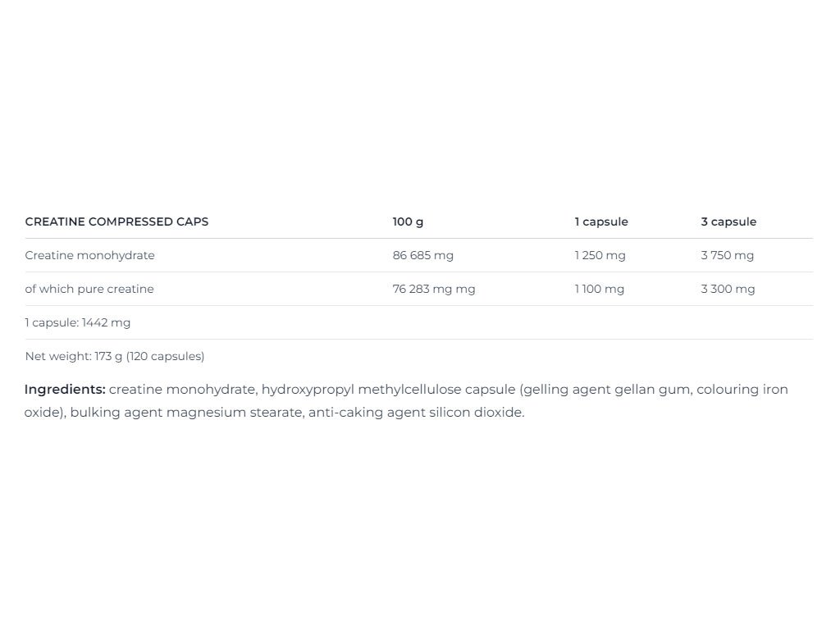Click the 3 300 mg value
This screenshot has height=630, width=840.
(728, 290)
